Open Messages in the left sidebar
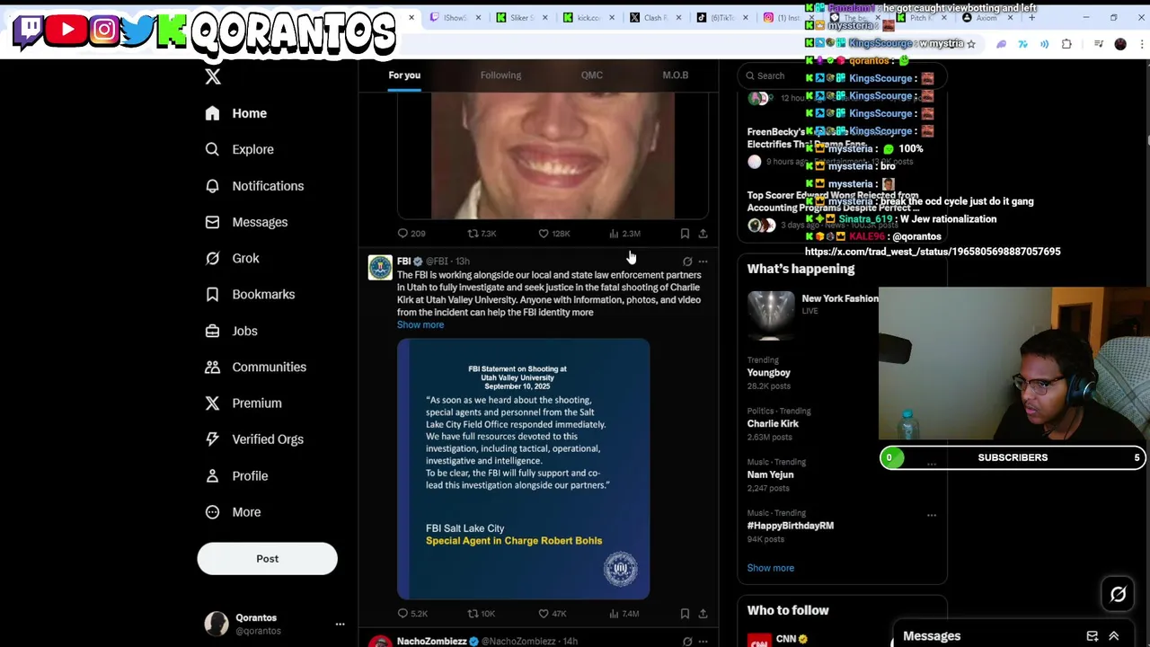The width and height of the screenshot is (1150, 647). (x=245, y=222)
